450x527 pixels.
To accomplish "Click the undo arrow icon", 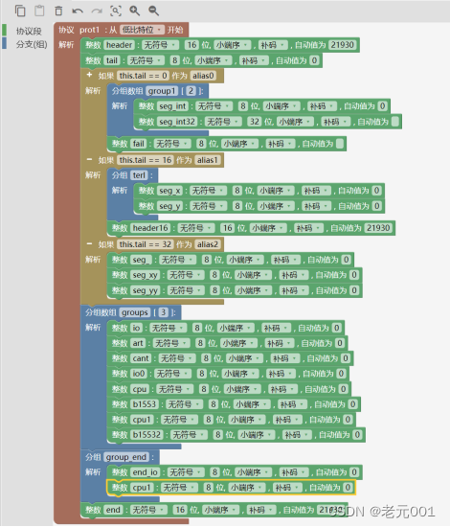I will coord(78,11).
